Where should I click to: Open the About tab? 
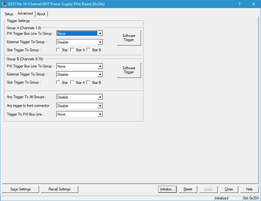41,14
